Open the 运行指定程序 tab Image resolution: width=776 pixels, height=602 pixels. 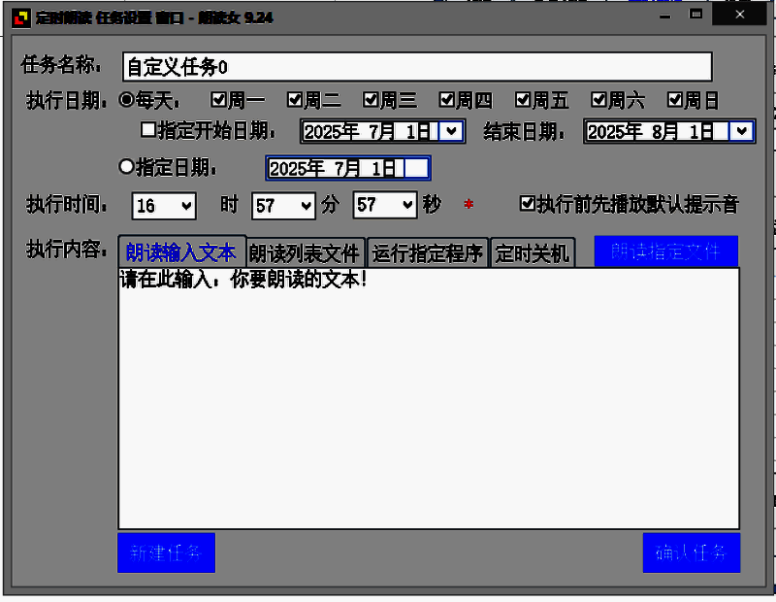coord(428,253)
